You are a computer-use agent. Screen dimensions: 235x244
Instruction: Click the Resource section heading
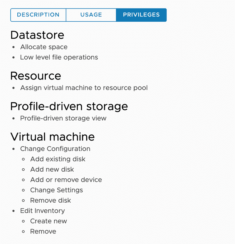click(36, 76)
